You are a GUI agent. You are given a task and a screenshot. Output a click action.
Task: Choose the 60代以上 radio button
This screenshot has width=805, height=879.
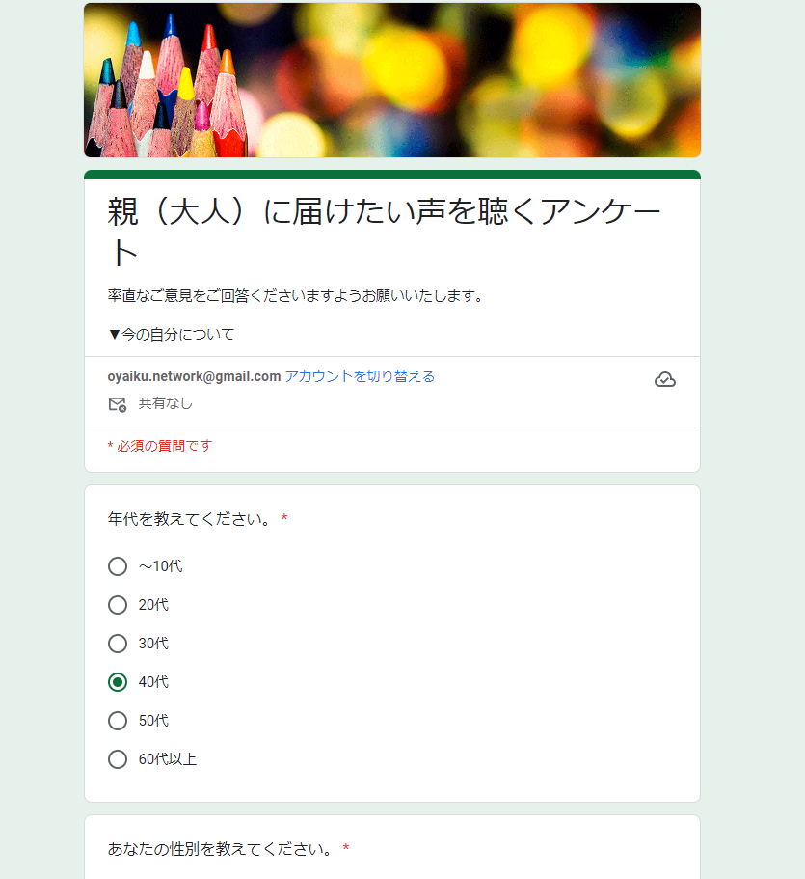pyautogui.click(x=118, y=759)
